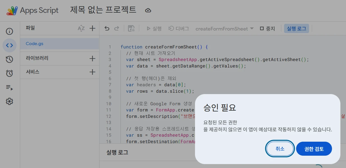Click the undo arrow in toolbar
Image resolution: width=346 pixels, height=168 pixels.
[x=107, y=29]
